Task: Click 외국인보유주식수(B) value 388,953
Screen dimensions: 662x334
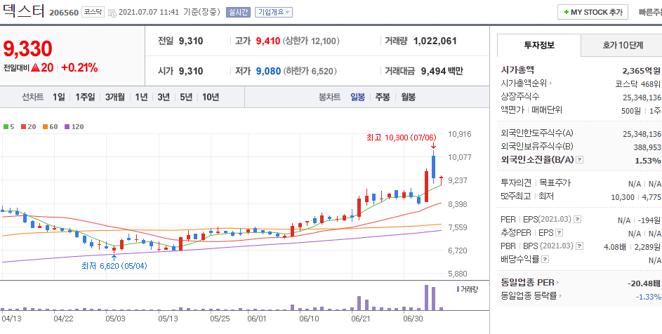Action: [647, 147]
